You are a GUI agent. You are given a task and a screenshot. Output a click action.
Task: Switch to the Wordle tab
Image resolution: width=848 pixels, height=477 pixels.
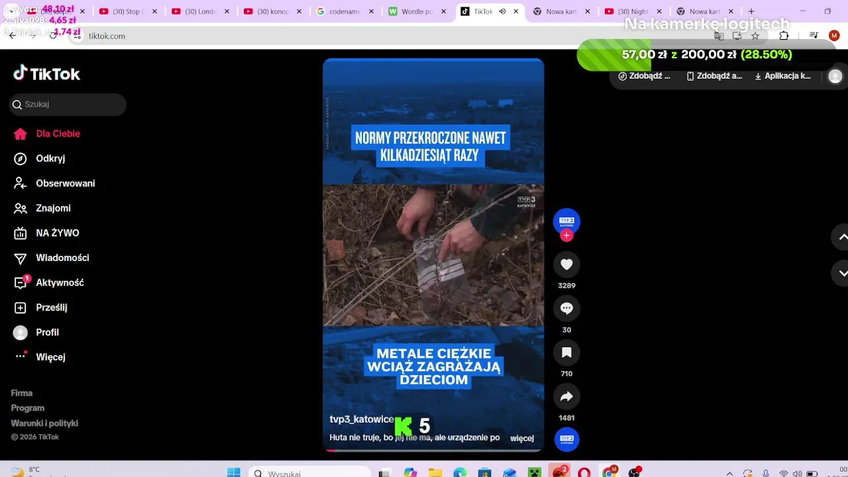pyautogui.click(x=416, y=11)
